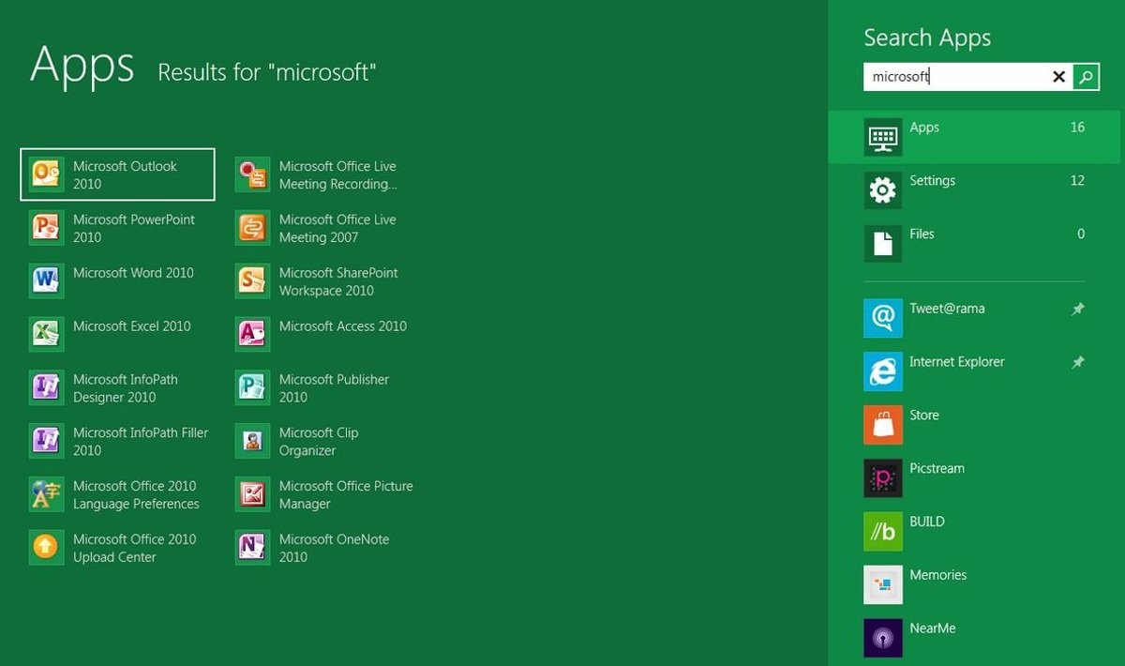Open Microsoft Access 2010 icon

coord(252,335)
